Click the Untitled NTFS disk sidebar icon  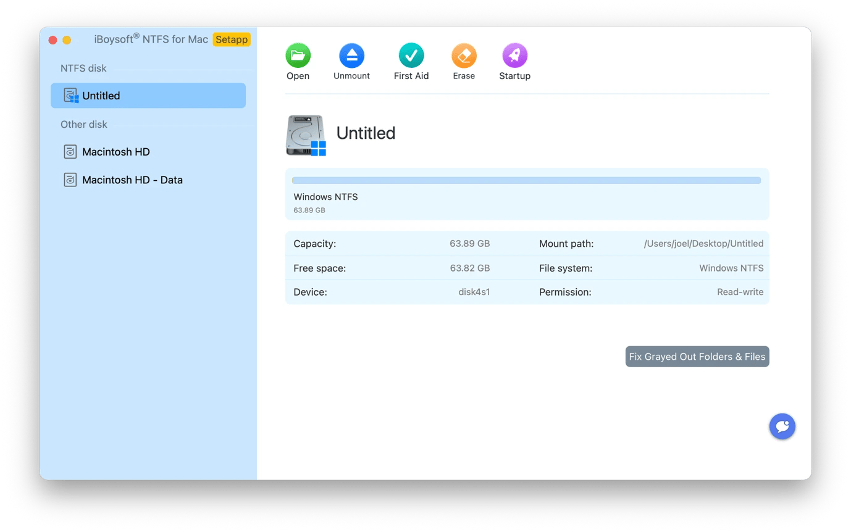[71, 96]
